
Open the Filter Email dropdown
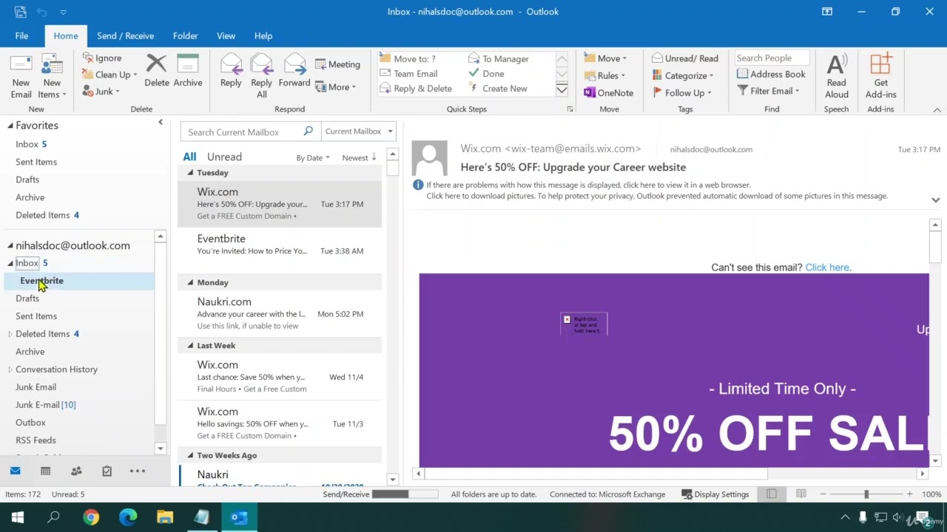(769, 91)
